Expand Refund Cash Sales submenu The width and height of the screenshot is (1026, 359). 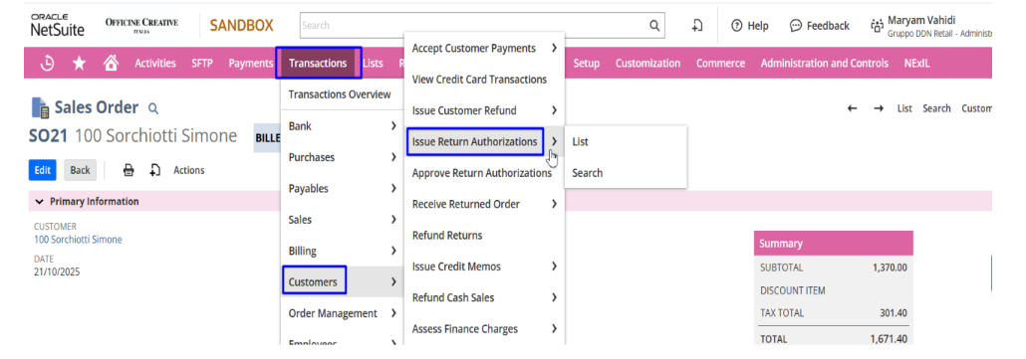[554, 297]
